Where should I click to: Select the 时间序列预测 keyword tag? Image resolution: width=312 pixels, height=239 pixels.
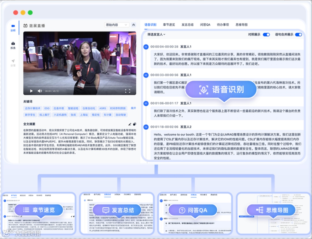[118, 109]
